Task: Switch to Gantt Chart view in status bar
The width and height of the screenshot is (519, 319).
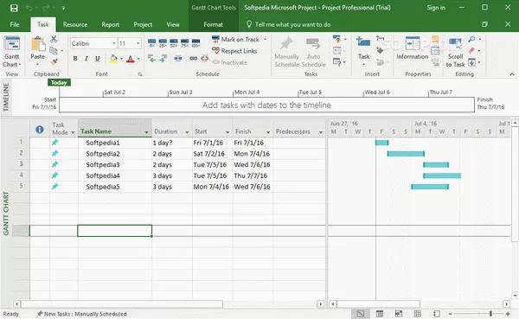Action: tap(361, 313)
